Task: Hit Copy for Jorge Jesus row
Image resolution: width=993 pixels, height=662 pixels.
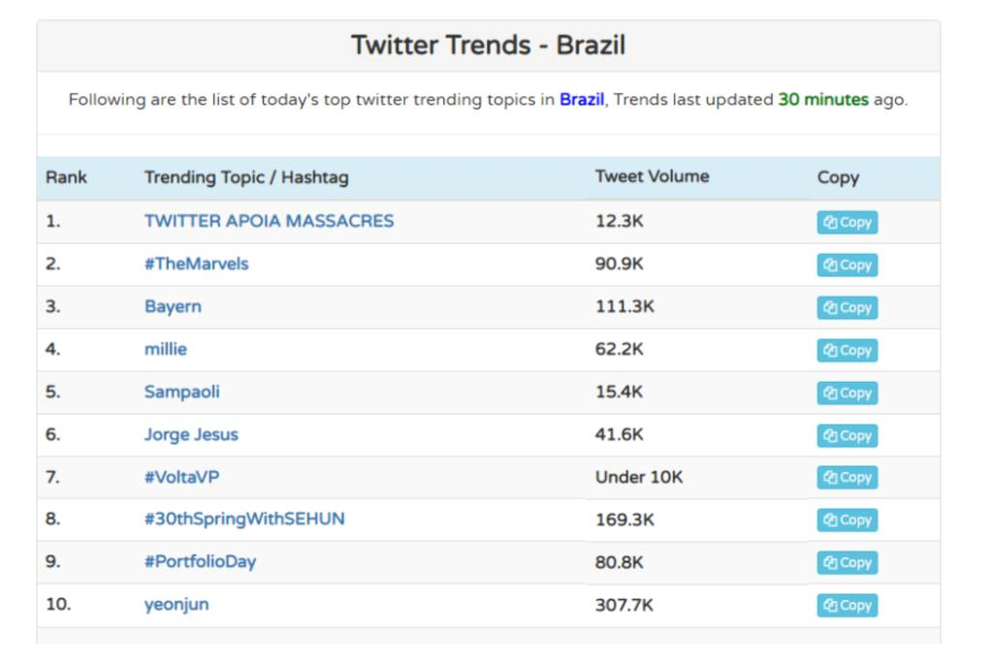Action: 847,435
